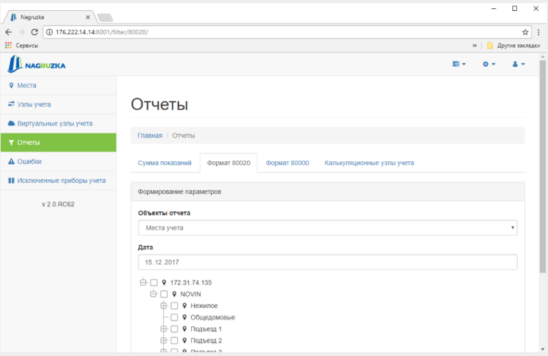Screen dimensions: 548x356
Task: Open the server list icon menu
Action: pyautogui.click(x=459, y=64)
